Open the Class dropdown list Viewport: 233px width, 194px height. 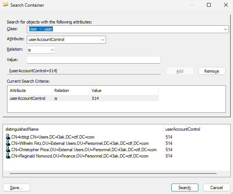(x=226, y=29)
